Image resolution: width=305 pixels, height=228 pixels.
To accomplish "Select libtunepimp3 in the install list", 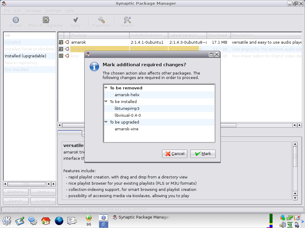I will click(x=127, y=108).
